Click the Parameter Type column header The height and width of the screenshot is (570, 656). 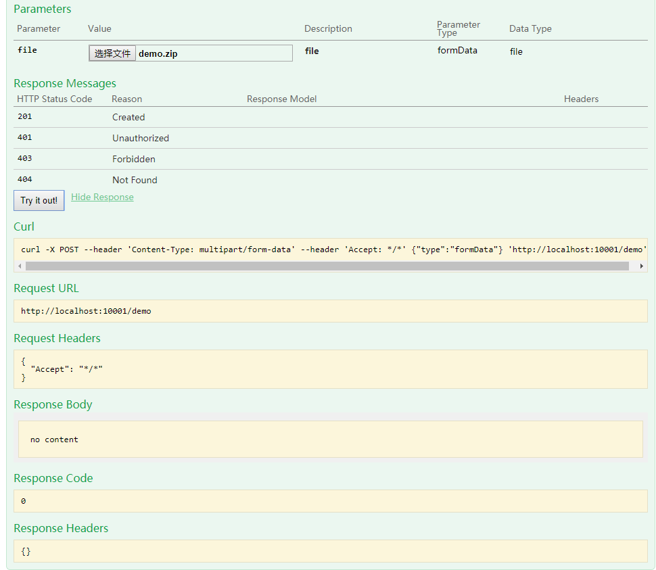coord(459,28)
